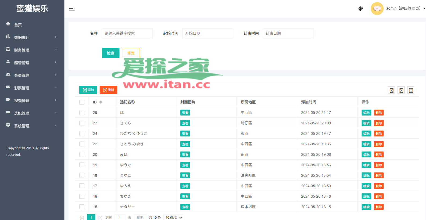
Task: Check the row checkbox for ID 29
Action: coord(82,113)
